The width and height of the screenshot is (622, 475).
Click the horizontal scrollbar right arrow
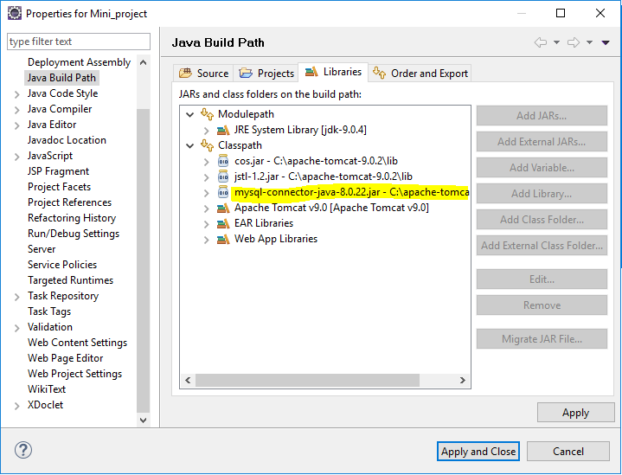click(x=463, y=380)
